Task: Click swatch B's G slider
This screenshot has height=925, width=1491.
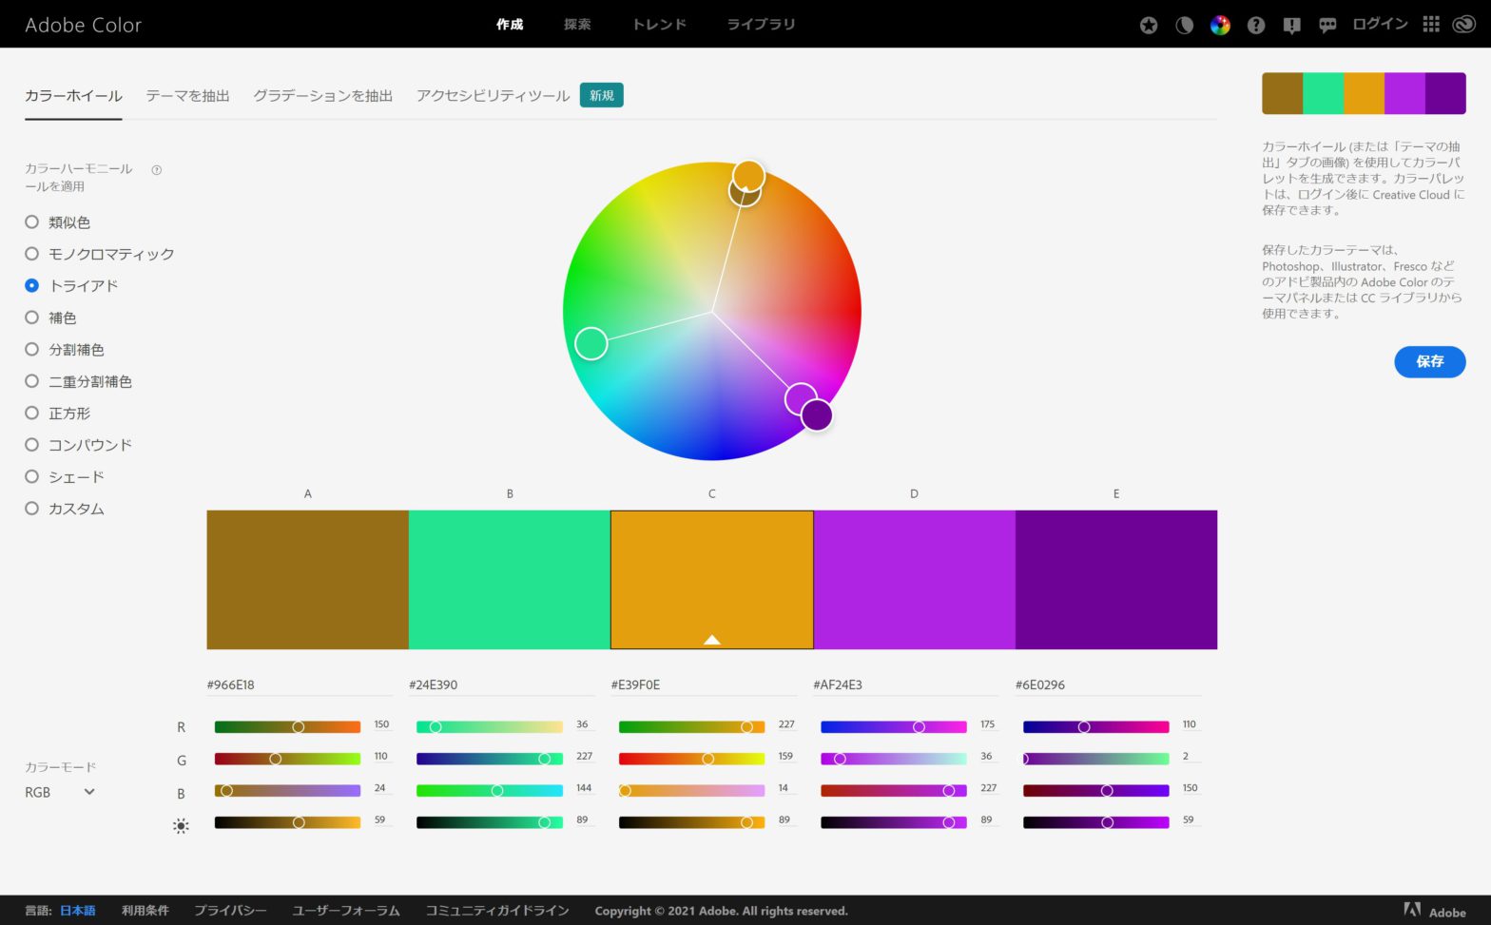Action: 490,759
